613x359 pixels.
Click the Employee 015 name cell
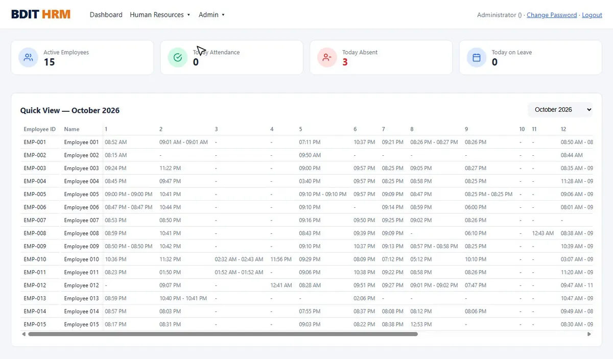point(82,324)
